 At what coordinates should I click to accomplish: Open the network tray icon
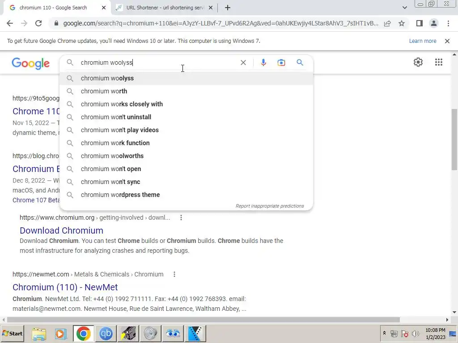click(x=394, y=333)
